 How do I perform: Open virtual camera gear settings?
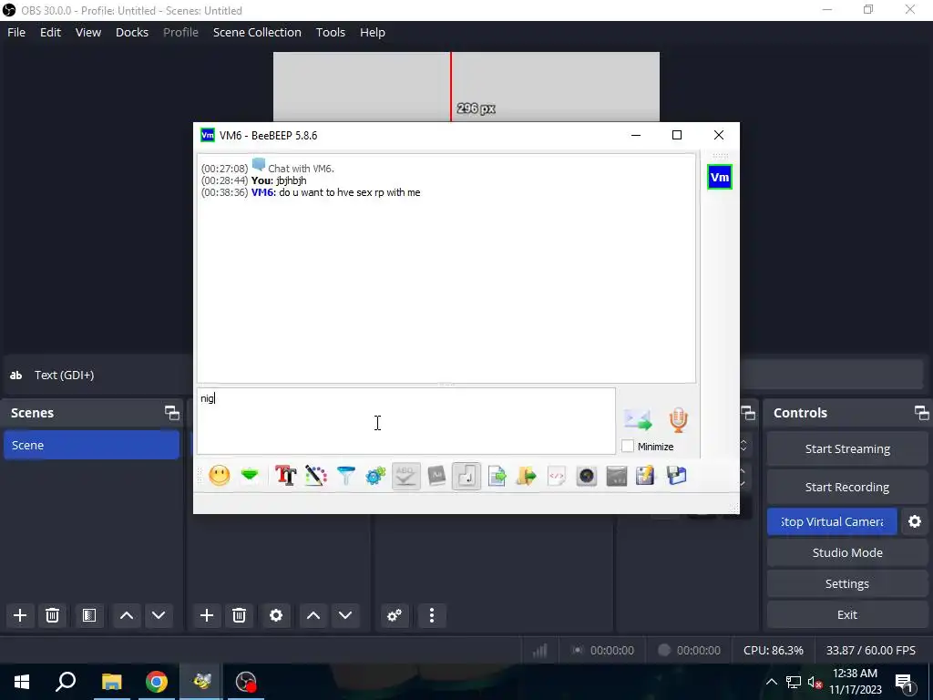tap(915, 521)
